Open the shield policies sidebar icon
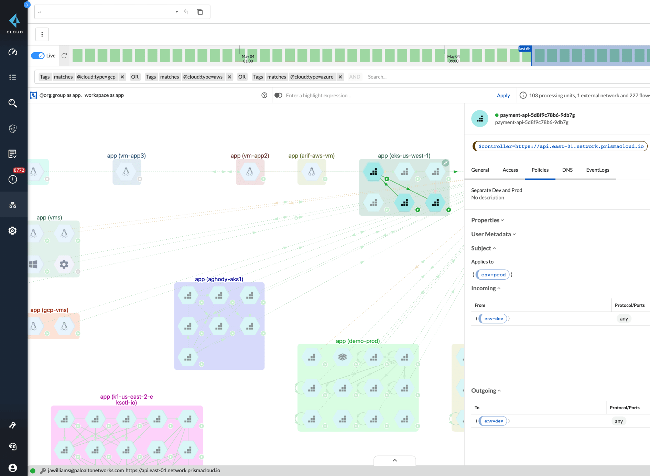 [13, 129]
